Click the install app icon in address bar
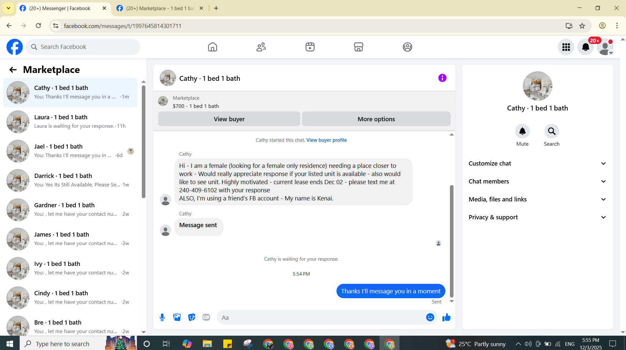This screenshot has width=626, height=350. 569,26
